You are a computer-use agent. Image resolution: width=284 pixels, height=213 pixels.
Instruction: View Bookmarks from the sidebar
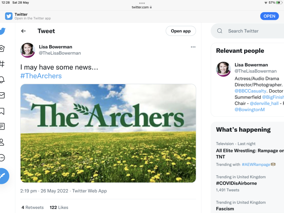tap(4, 111)
